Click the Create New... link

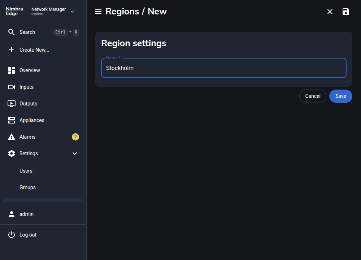[34, 50]
